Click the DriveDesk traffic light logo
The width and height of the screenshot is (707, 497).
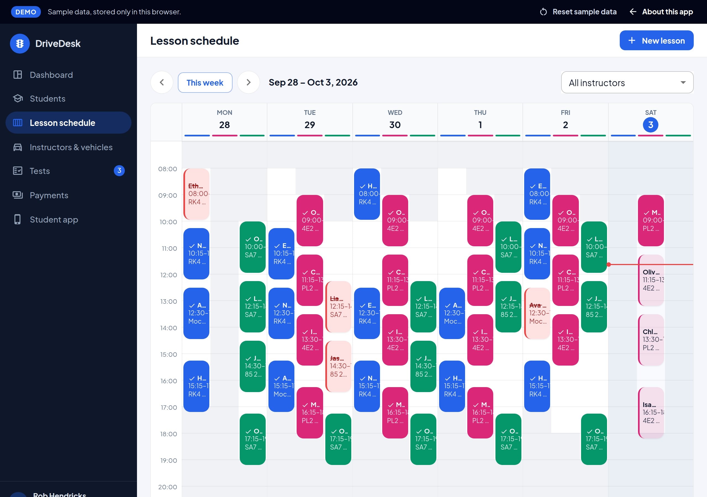[x=20, y=43]
